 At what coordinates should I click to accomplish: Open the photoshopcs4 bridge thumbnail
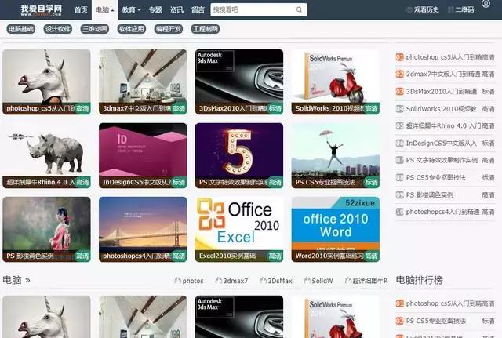pos(143,229)
